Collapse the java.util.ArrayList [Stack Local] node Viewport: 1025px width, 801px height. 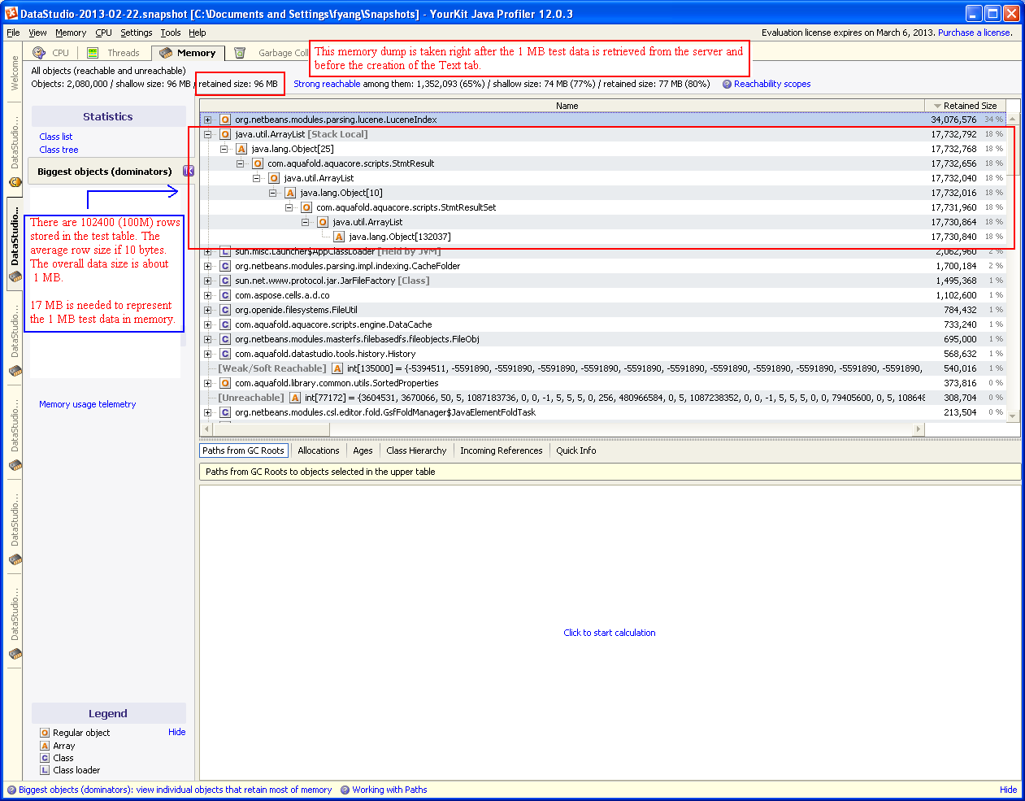pyautogui.click(x=207, y=134)
